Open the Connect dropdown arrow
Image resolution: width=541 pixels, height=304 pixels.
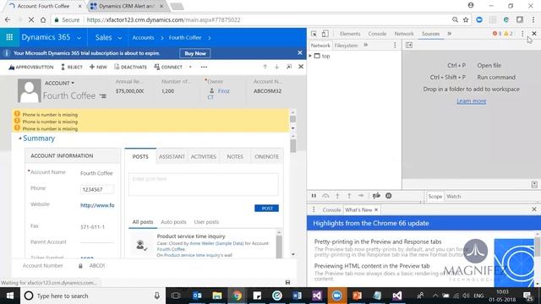[190, 67]
